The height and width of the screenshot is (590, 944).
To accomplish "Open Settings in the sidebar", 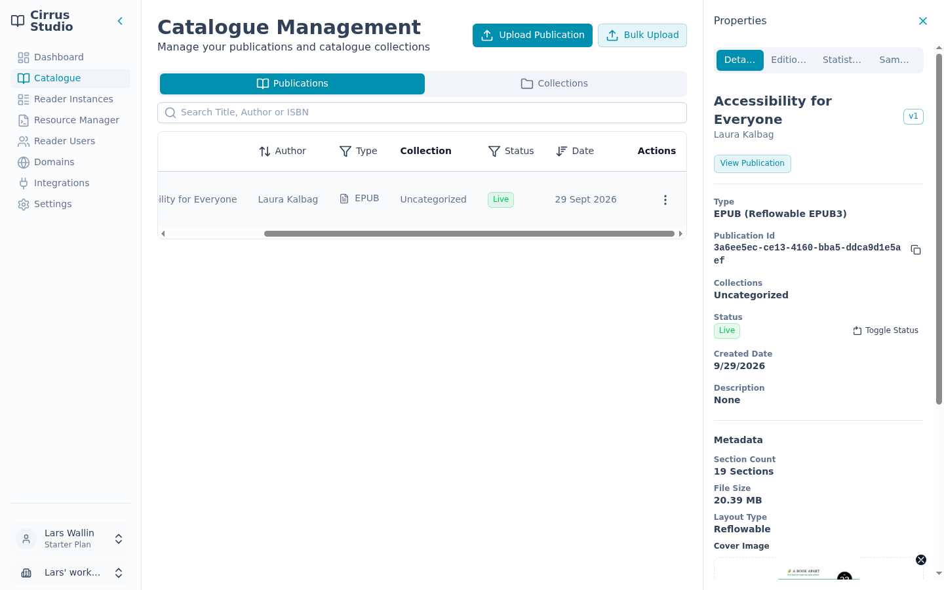I will [x=70, y=204].
